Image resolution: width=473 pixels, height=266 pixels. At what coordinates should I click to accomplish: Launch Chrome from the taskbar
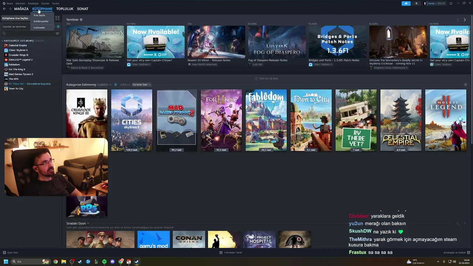tap(55, 262)
